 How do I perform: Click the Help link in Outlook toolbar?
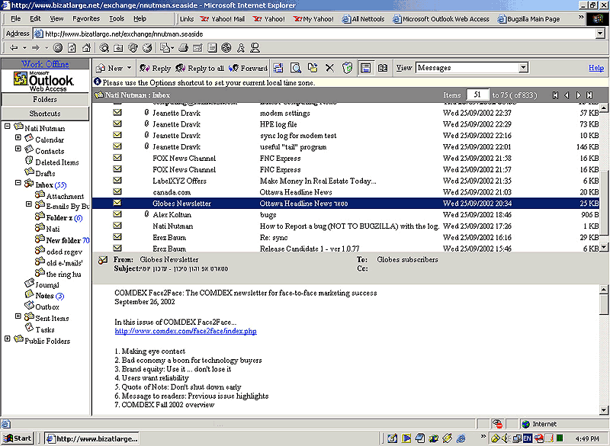point(596,68)
